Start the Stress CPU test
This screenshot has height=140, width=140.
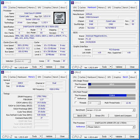click(x=100, y=115)
